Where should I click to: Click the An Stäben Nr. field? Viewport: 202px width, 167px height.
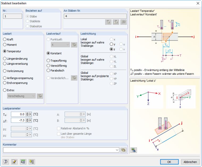click(95, 16)
